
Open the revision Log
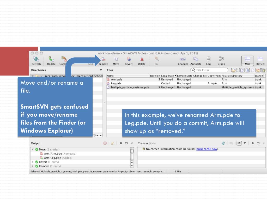(208, 61)
